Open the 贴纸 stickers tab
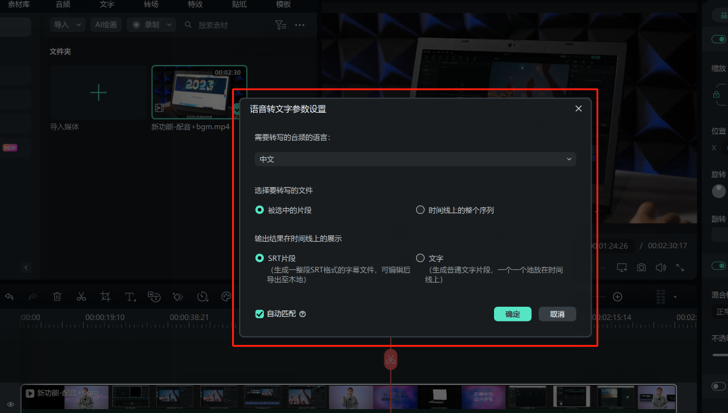The image size is (728, 413). [x=238, y=5]
